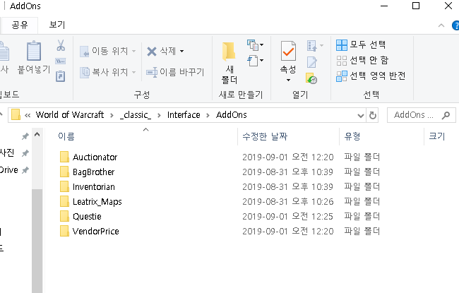
Task: Click the AddOns search field
Action: 421,115
